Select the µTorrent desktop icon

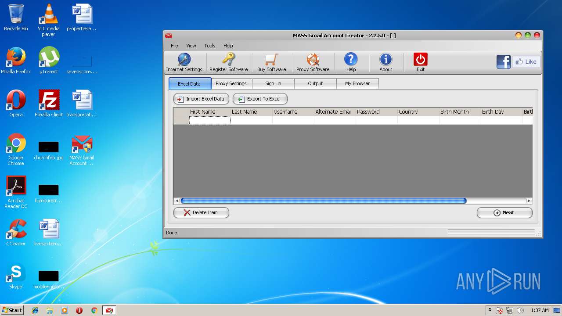(x=48, y=61)
